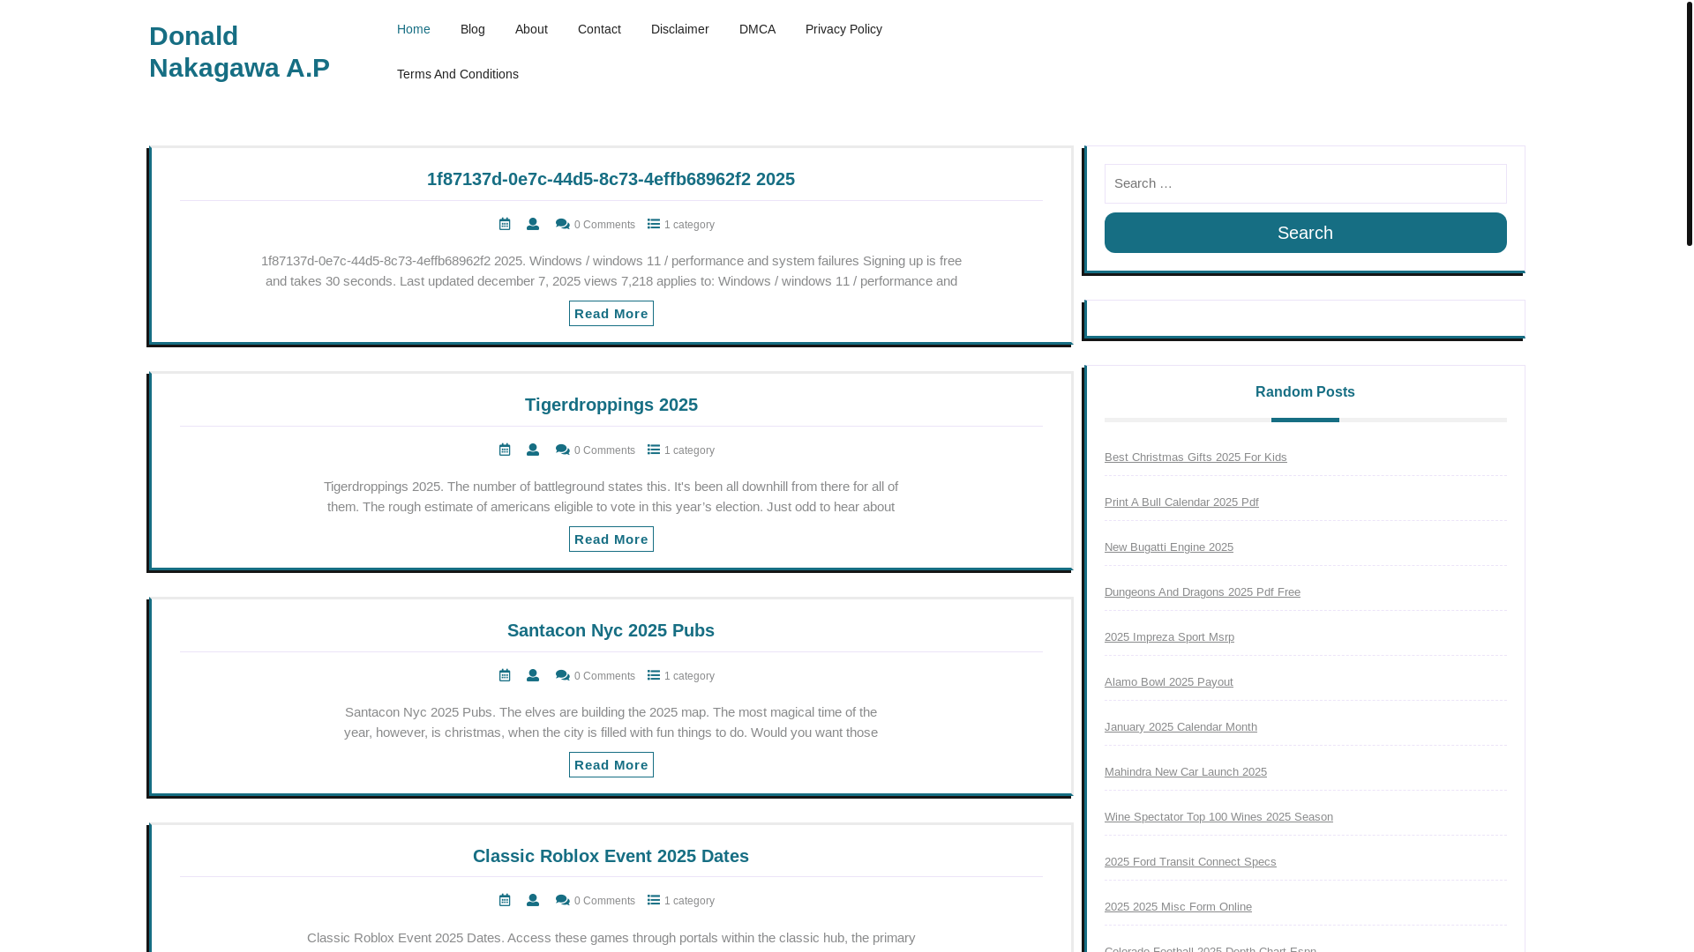Open Print A Bull Calendar 2025 Pdf
Viewport: 1694px width, 952px height.
coord(1181,502)
